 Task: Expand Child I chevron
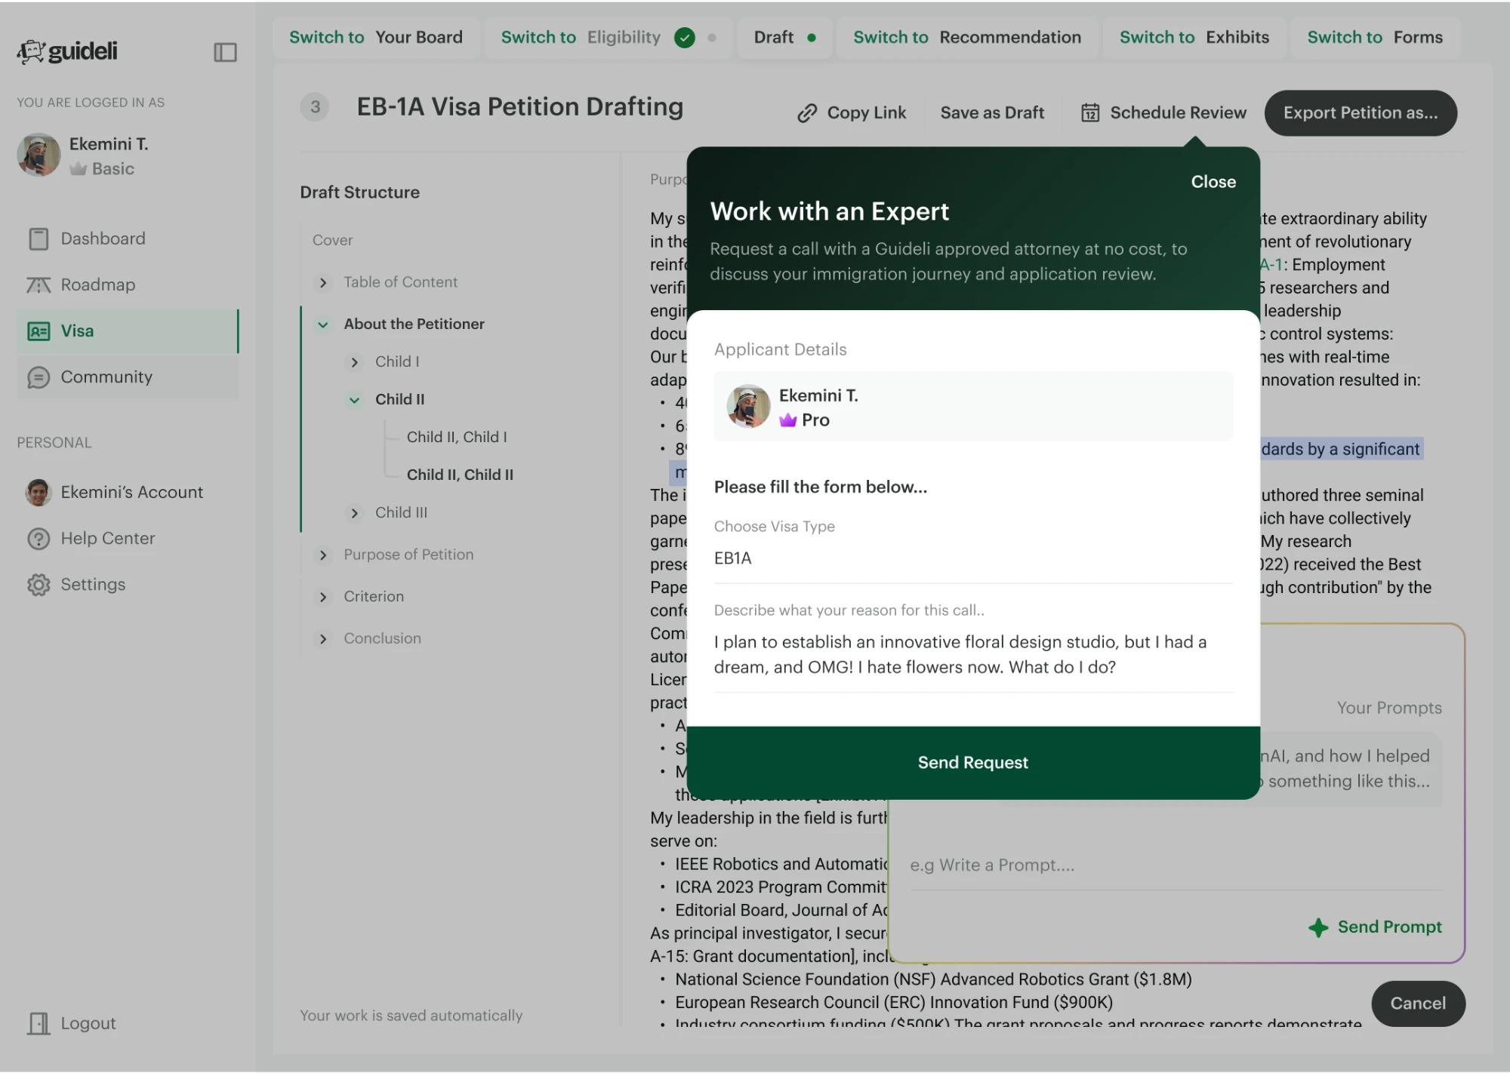tap(355, 362)
